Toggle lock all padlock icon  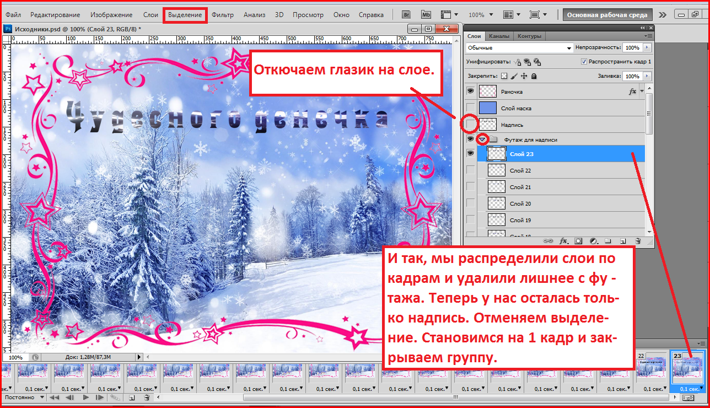[x=534, y=76]
